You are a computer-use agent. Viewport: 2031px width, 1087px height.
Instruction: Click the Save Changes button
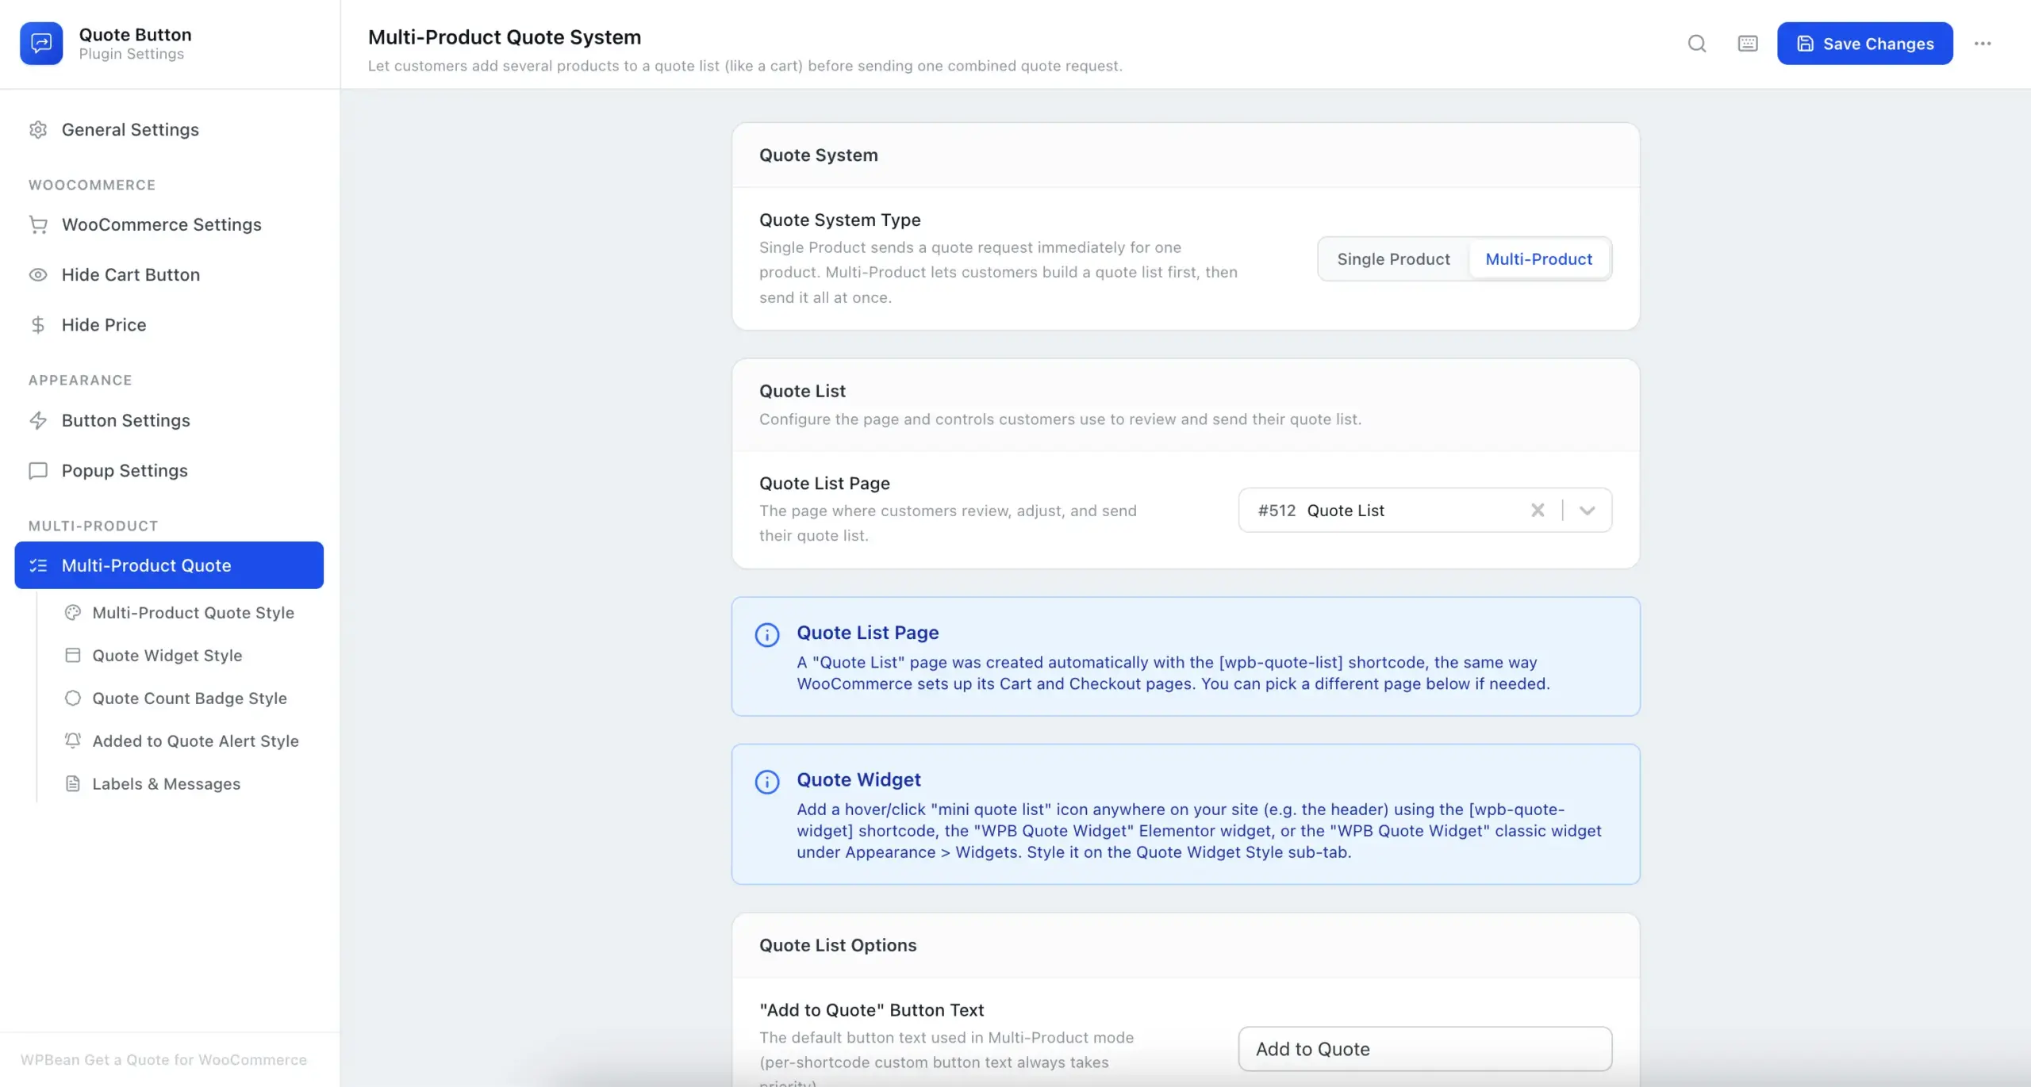tap(1864, 44)
